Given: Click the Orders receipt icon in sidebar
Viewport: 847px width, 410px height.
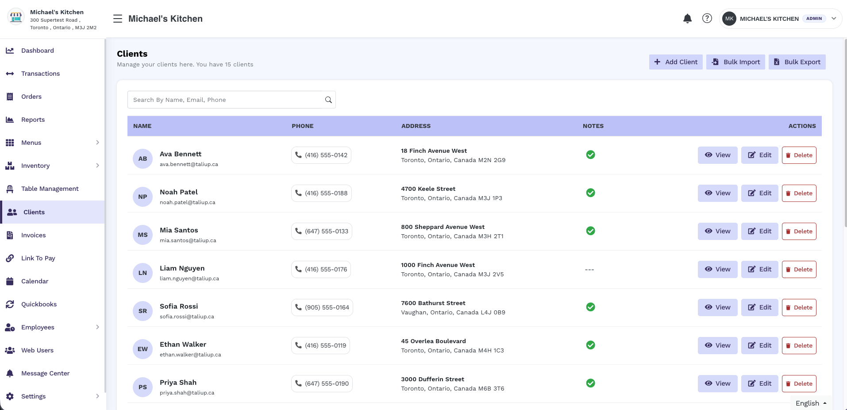Looking at the screenshot, I should point(10,97).
